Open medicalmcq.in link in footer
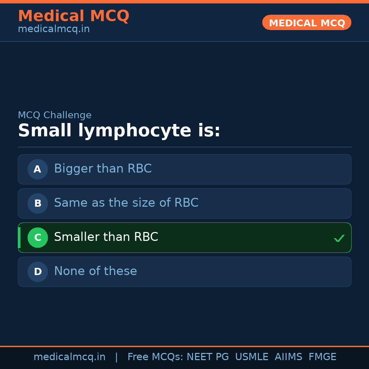This screenshot has width=369, height=369. pos(69,357)
